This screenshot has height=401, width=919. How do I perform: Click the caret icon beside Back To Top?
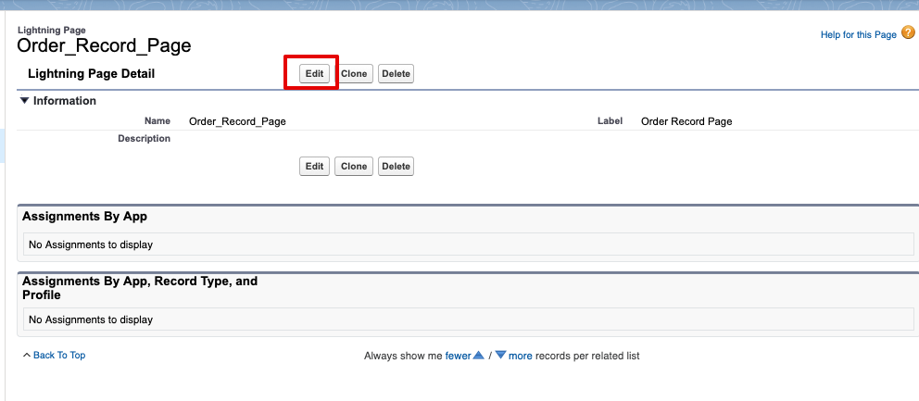[26, 356]
